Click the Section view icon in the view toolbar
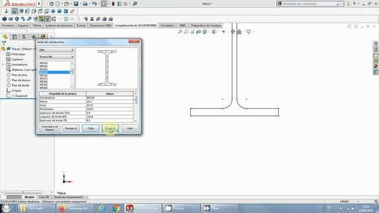The height and width of the screenshot is (213, 379). (x=198, y=32)
